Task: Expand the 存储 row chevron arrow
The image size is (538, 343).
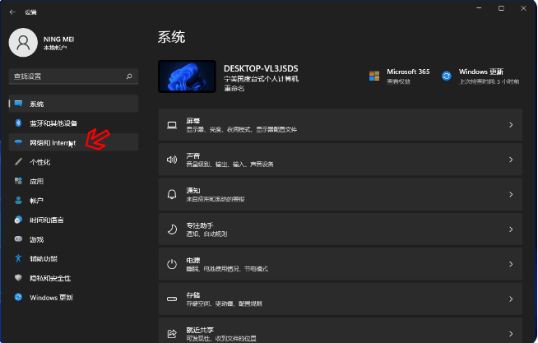Action: 511,299
